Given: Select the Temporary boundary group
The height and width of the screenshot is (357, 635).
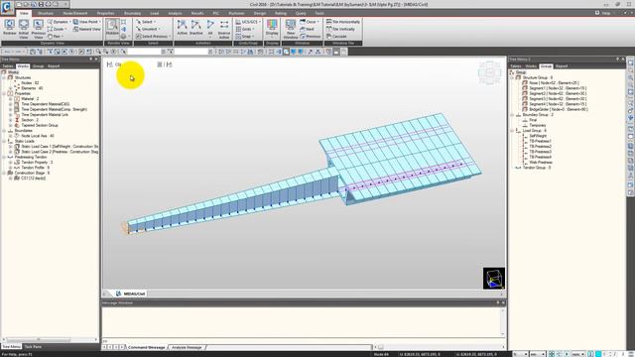Looking at the screenshot, I should pyautogui.click(x=537, y=125).
